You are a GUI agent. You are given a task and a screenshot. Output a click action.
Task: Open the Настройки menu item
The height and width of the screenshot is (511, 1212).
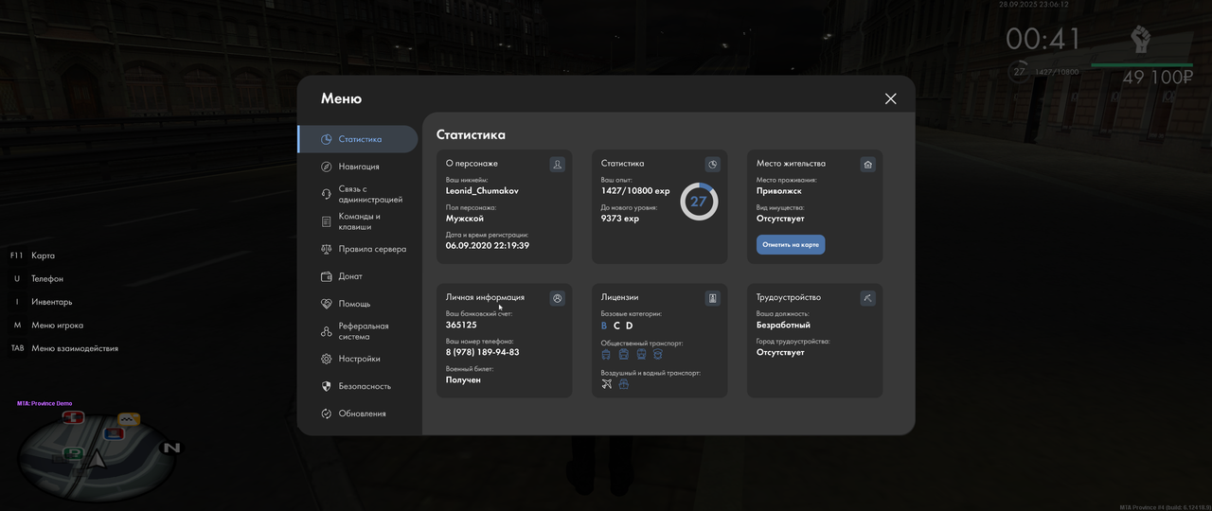click(x=357, y=359)
